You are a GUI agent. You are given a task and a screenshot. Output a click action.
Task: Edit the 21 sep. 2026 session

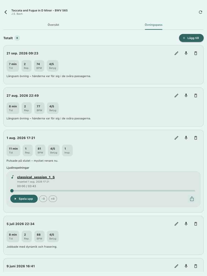click(176, 53)
